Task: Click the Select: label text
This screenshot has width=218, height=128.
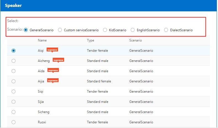Action: (x=13, y=21)
